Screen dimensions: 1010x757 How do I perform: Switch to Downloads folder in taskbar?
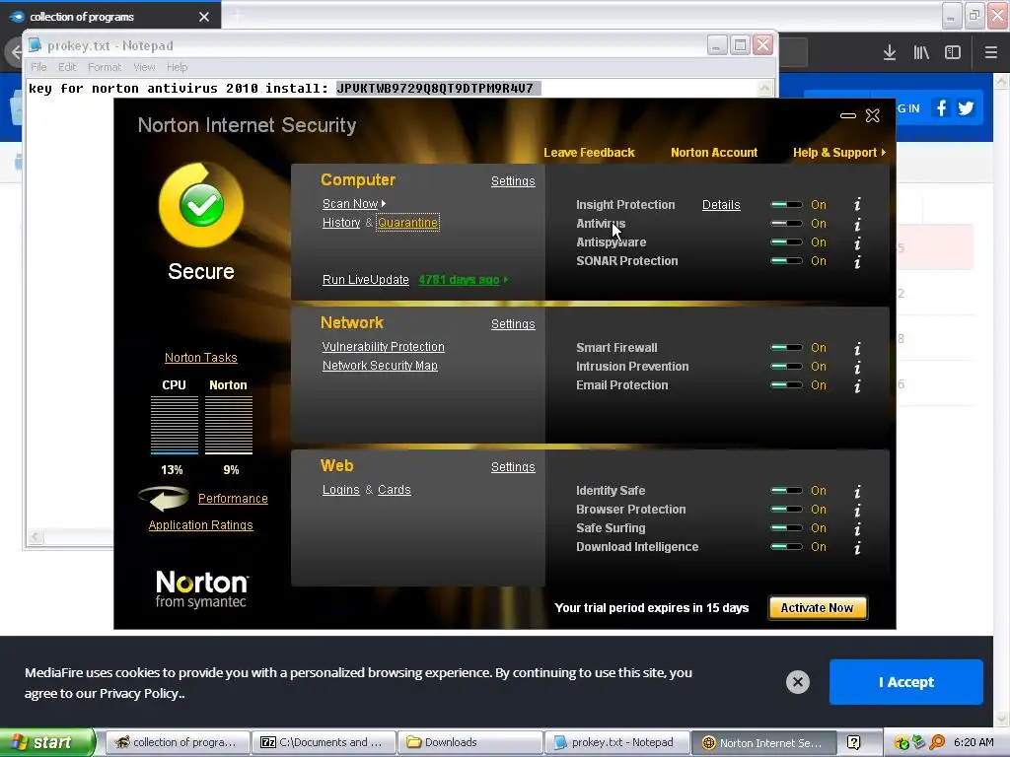point(470,743)
